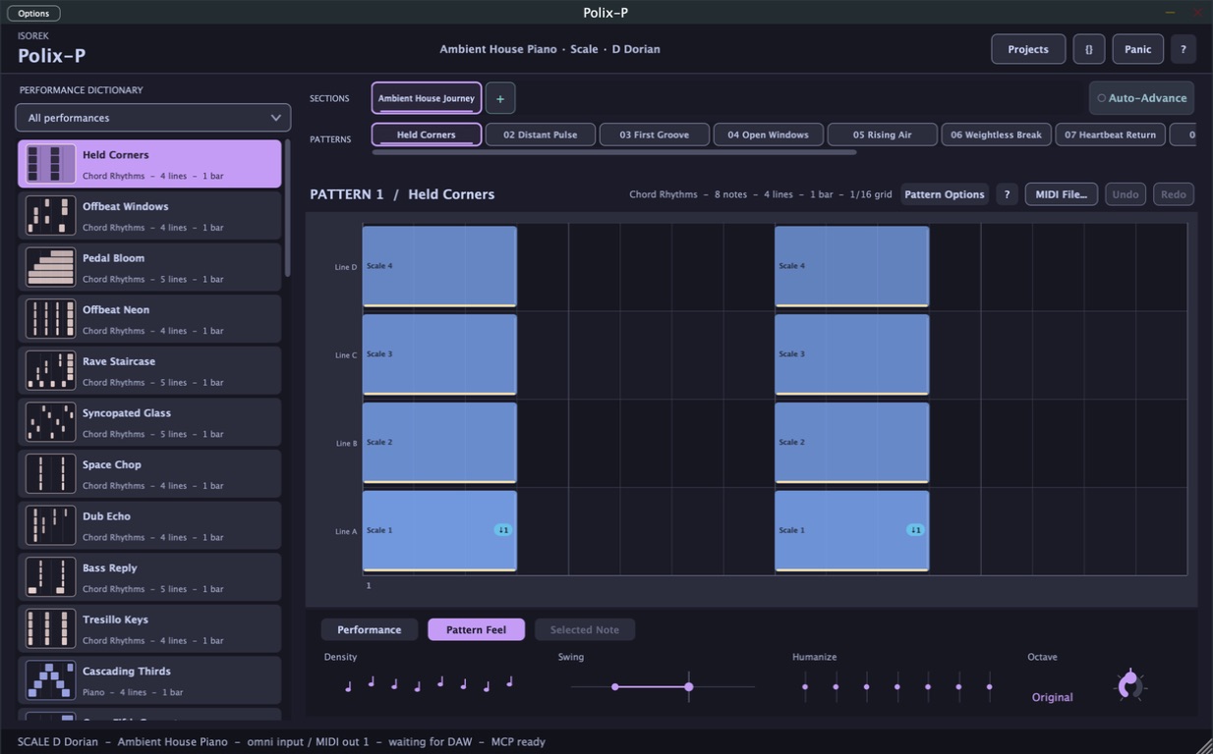Hit the Panic button
The height and width of the screenshot is (754, 1213).
point(1138,49)
